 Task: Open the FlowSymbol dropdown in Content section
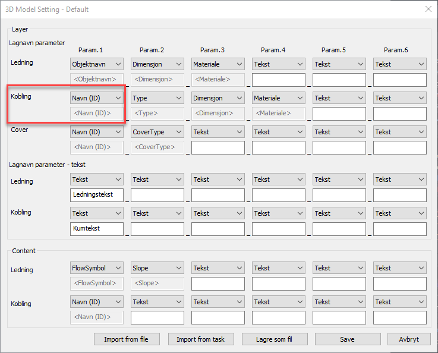[x=96, y=268]
